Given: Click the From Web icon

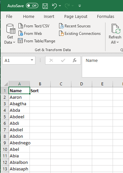Looking at the screenshot, I should (x=21, y=34).
